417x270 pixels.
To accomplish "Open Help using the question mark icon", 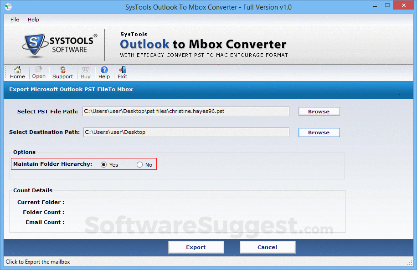I will pos(104,72).
